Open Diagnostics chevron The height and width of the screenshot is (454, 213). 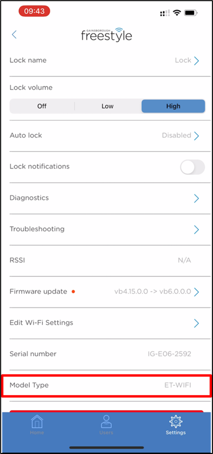(x=197, y=198)
